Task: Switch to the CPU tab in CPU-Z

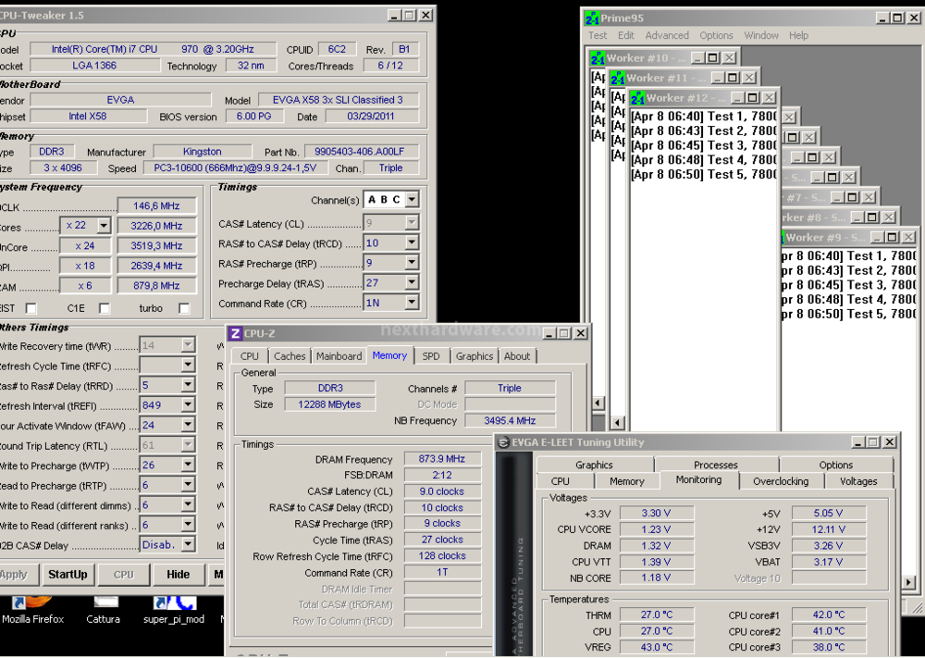Action: coord(250,356)
